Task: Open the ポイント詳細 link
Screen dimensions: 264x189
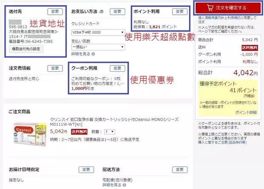Action: (246, 113)
